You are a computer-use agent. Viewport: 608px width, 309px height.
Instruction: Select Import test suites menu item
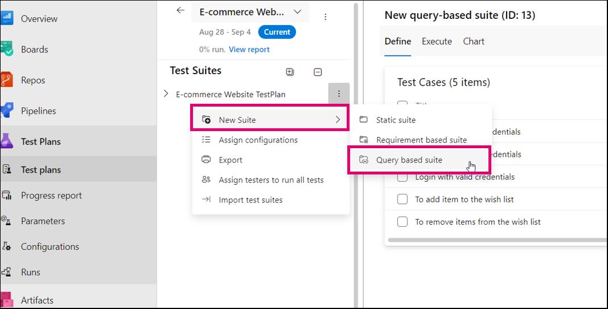point(250,200)
